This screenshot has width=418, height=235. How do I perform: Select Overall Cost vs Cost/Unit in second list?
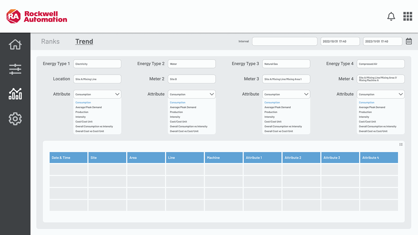184,131
